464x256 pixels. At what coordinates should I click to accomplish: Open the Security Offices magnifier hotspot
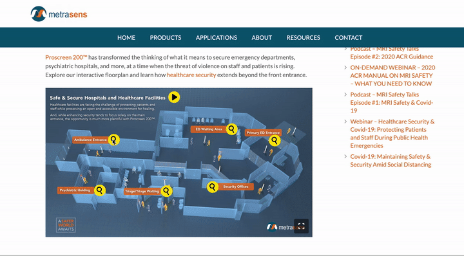coord(213,187)
